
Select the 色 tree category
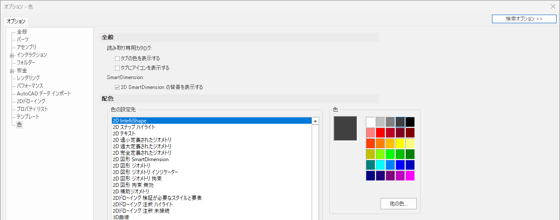point(19,125)
